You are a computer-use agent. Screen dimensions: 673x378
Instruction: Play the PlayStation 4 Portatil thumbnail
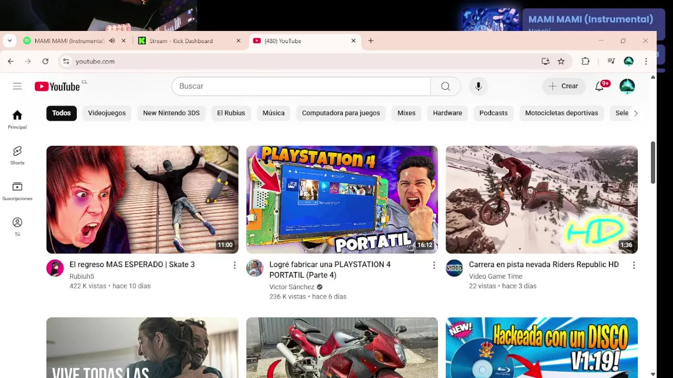point(342,199)
